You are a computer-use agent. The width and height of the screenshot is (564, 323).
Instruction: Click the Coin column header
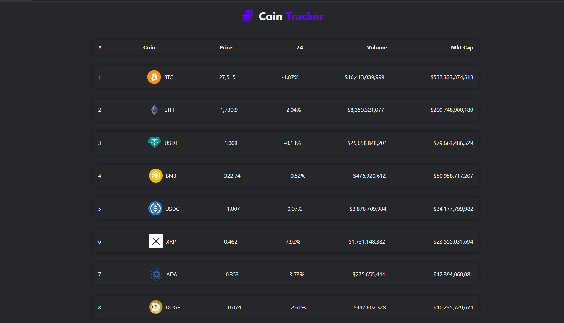(149, 47)
